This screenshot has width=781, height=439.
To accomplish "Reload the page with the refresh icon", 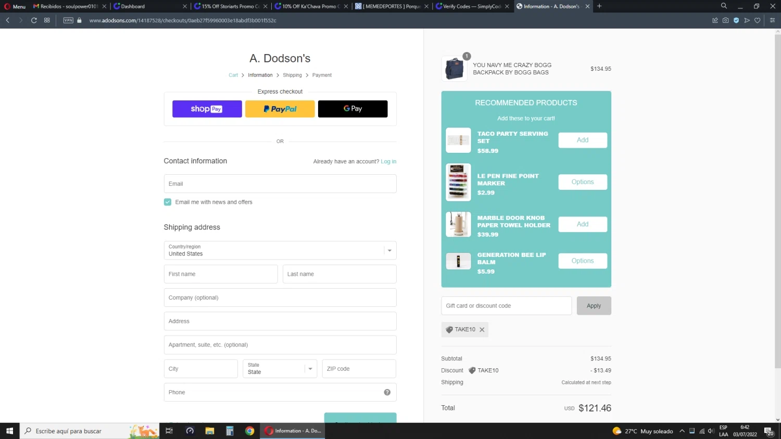I will pyautogui.click(x=34, y=20).
